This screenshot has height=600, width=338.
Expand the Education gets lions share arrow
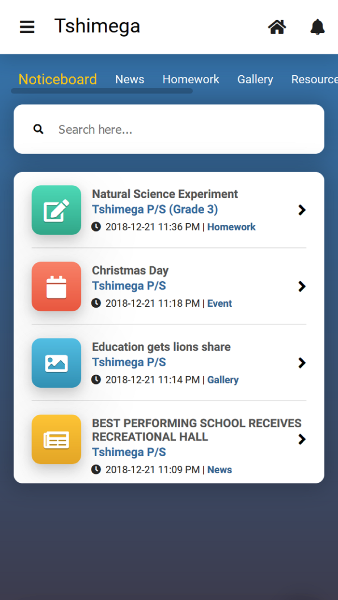(x=302, y=363)
